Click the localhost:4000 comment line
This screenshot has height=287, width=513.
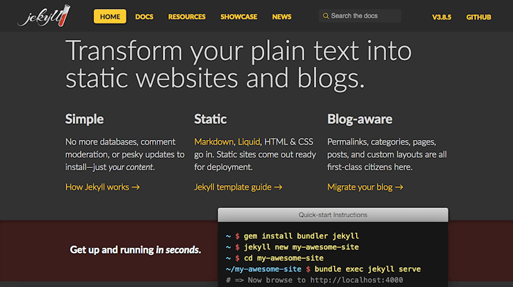tap(314, 280)
